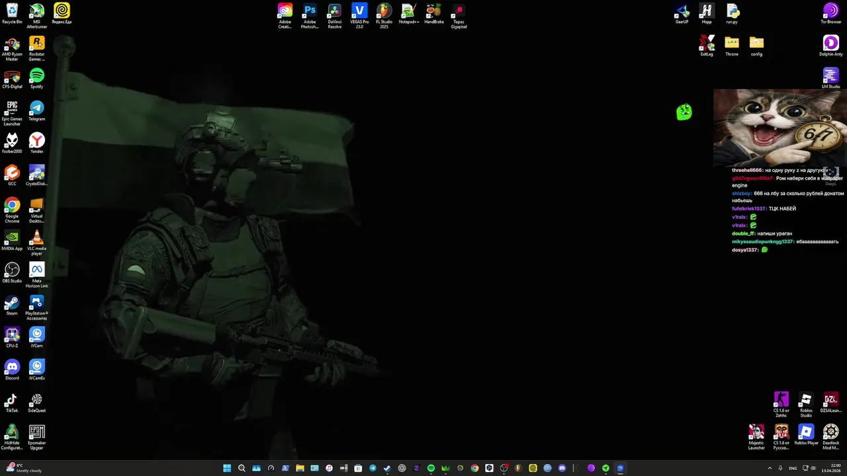Viewport: 847px width, 476px height.
Task: Open the Windows Start menu
Action: tap(227, 468)
